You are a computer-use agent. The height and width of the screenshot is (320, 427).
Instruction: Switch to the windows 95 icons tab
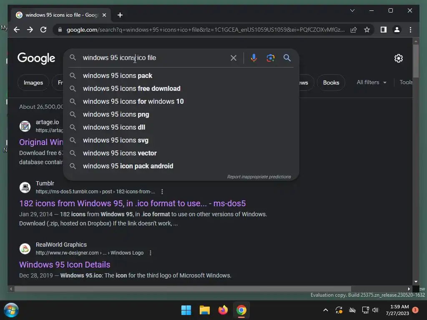click(61, 15)
